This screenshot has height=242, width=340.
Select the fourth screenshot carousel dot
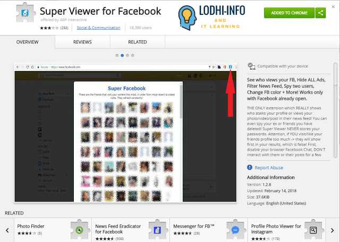pyautogui.click(x=133, y=56)
